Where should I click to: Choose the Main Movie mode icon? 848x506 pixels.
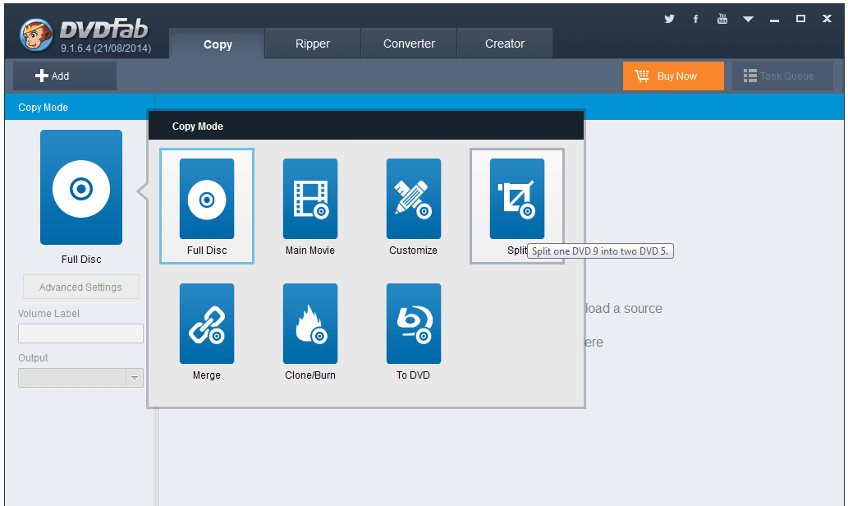pos(309,199)
